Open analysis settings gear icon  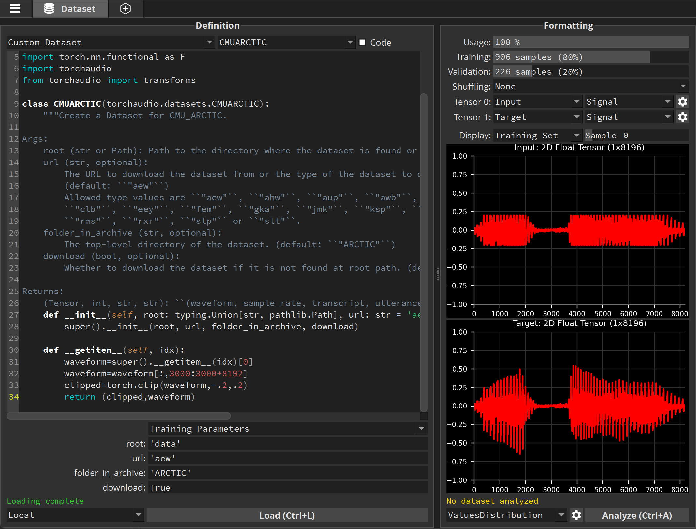click(x=576, y=515)
